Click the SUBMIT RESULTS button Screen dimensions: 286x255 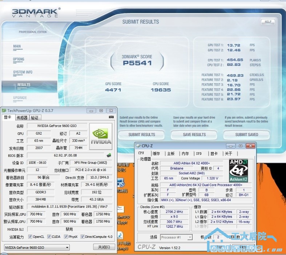click(142, 135)
